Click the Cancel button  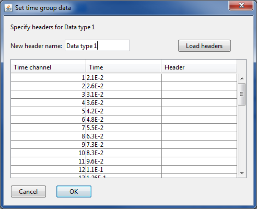pyautogui.click(x=28, y=192)
